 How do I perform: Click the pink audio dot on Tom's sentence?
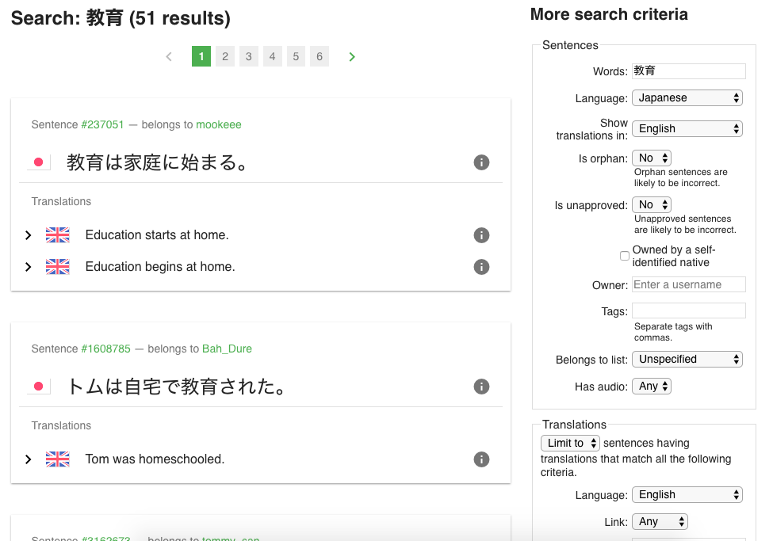tap(38, 386)
